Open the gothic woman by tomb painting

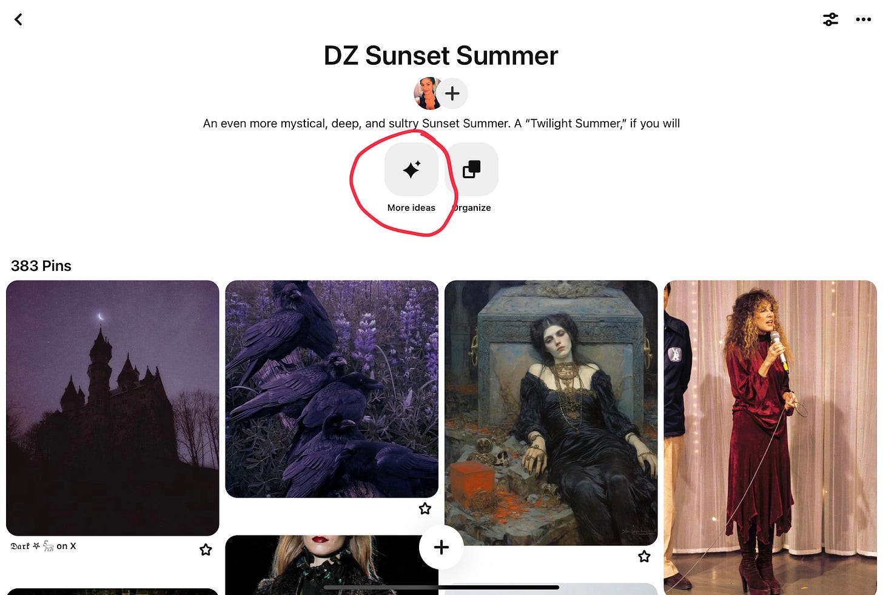[x=551, y=413]
